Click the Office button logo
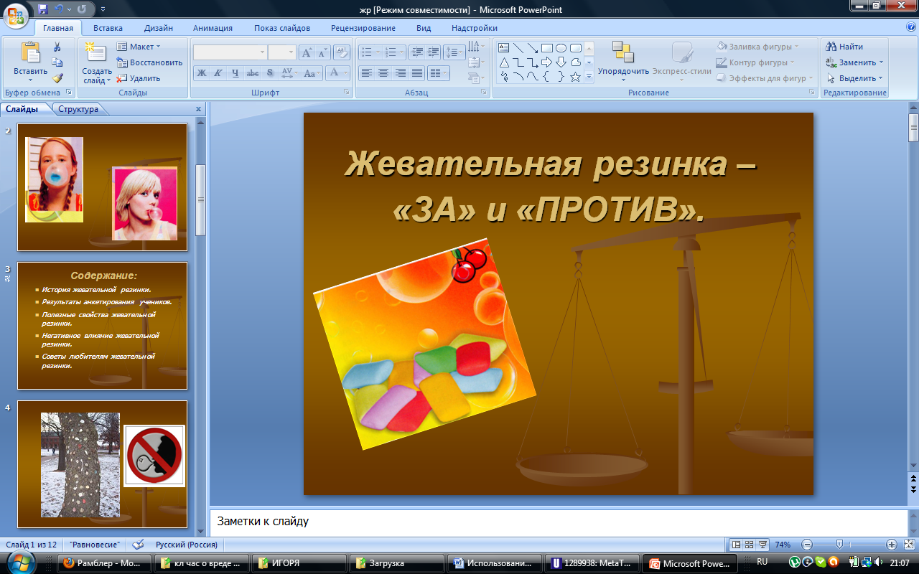 tap(16, 14)
